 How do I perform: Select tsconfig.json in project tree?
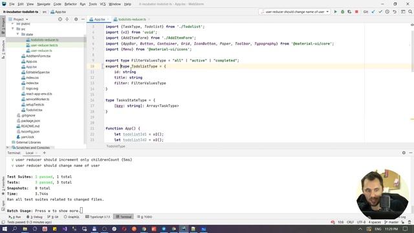tap(28, 131)
